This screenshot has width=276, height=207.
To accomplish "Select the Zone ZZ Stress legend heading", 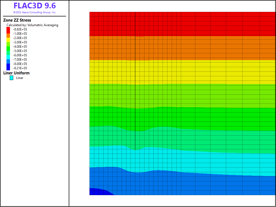I will (x=17, y=20).
